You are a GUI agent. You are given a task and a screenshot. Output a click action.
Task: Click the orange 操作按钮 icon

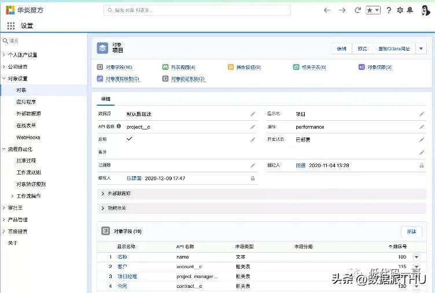point(231,67)
